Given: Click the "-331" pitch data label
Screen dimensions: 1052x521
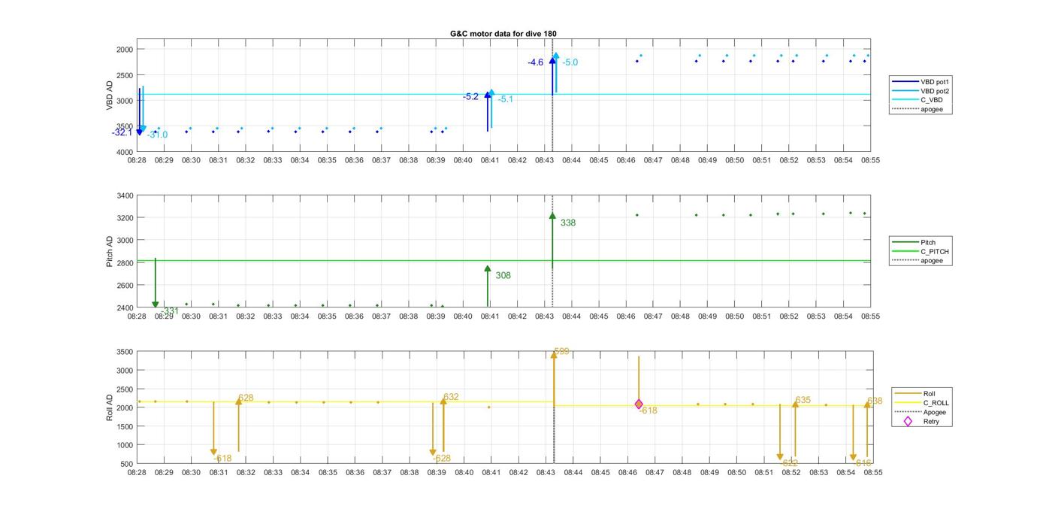Looking at the screenshot, I should (170, 311).
